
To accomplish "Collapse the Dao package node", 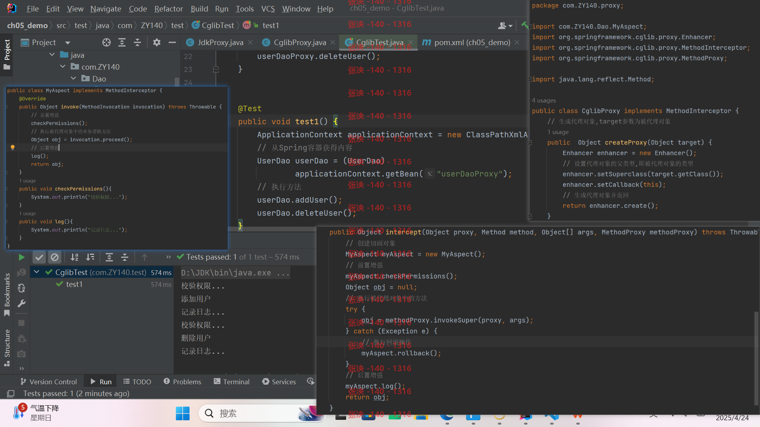I will point(73,78).
